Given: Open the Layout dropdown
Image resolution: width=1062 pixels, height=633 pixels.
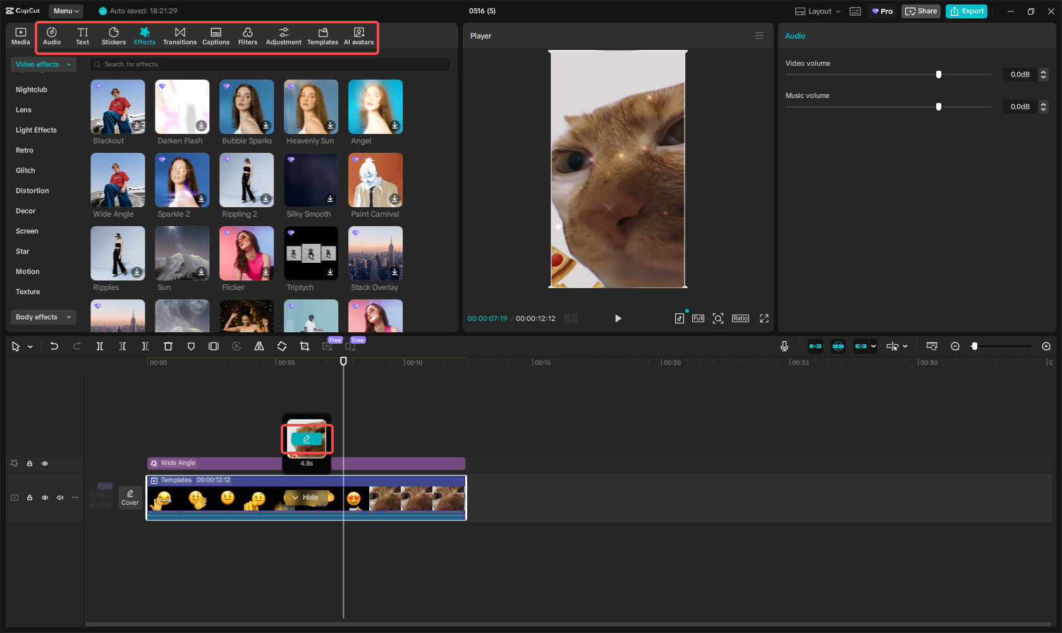Looking at the screenshot, I should pyautogui.click(x=818, y=11).
